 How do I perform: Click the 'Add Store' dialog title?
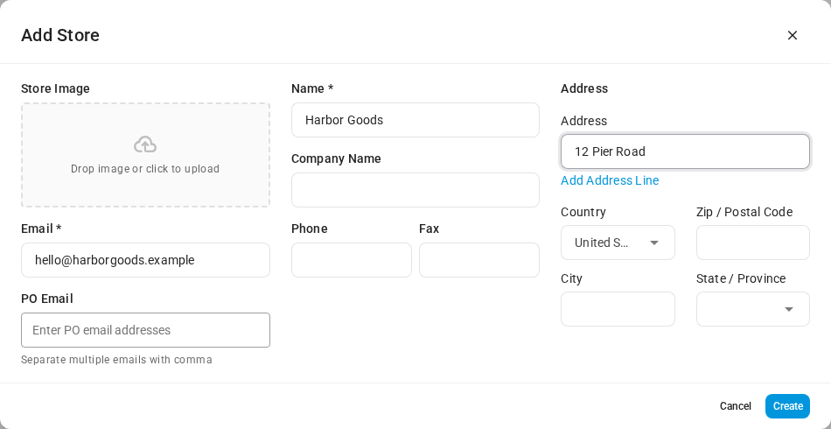[x=59, y=35]
